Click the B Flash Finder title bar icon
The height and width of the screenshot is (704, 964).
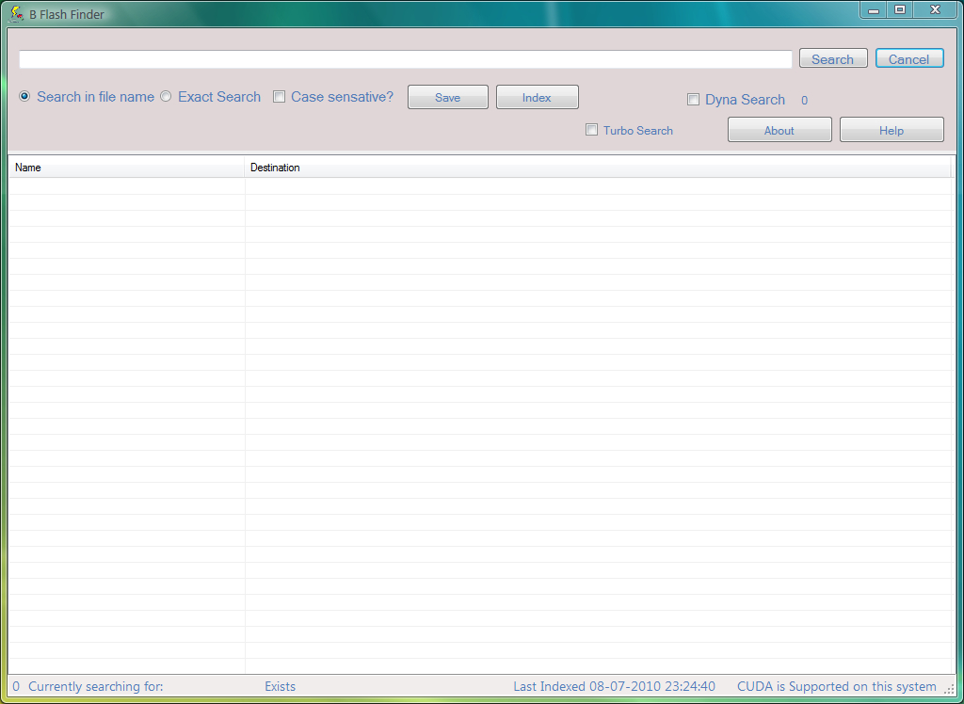point(16,13)
